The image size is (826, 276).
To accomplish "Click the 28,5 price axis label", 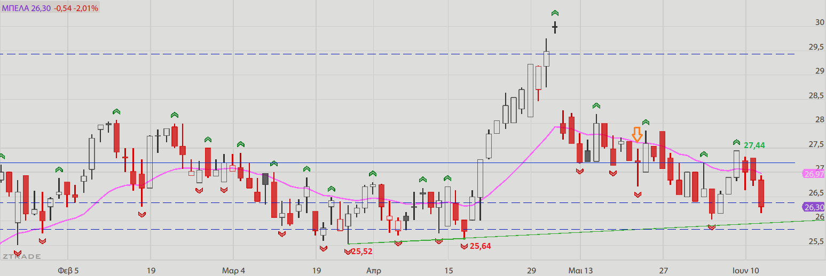I will click(816, 95).
